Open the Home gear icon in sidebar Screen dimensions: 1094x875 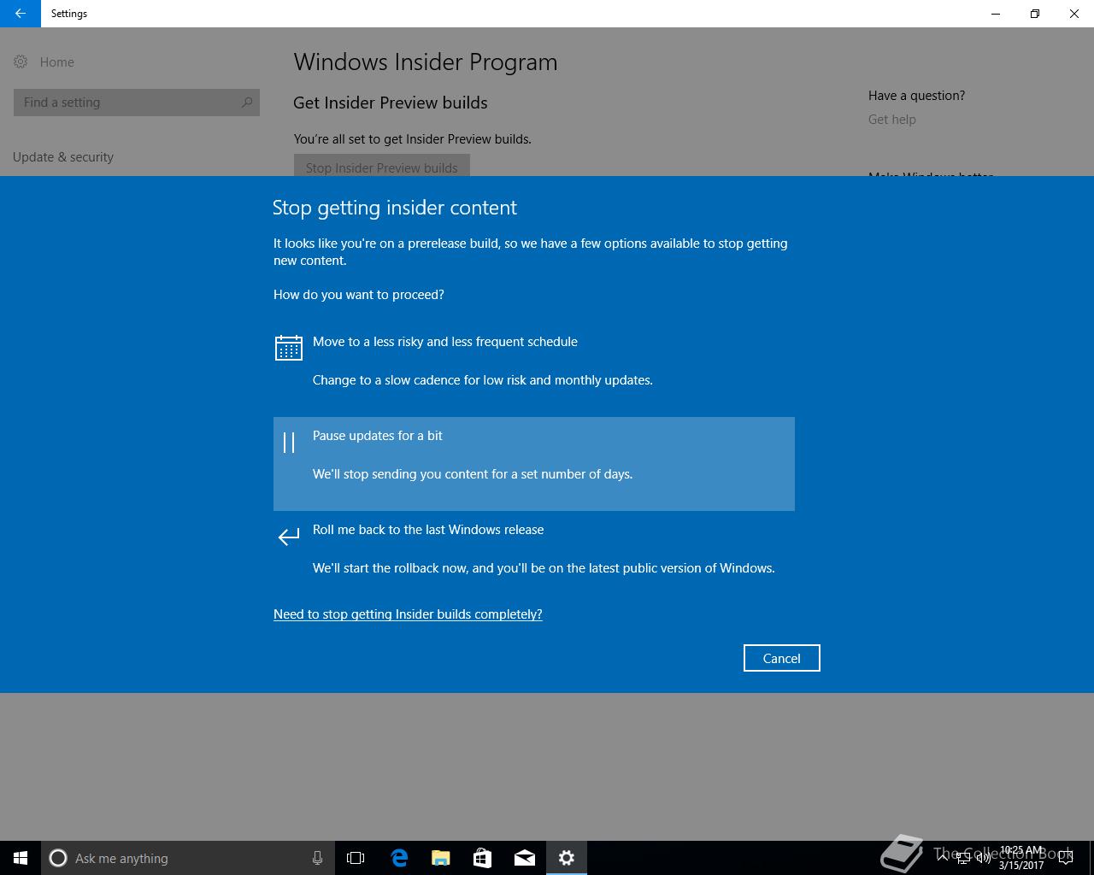click(x=21, y=62)
